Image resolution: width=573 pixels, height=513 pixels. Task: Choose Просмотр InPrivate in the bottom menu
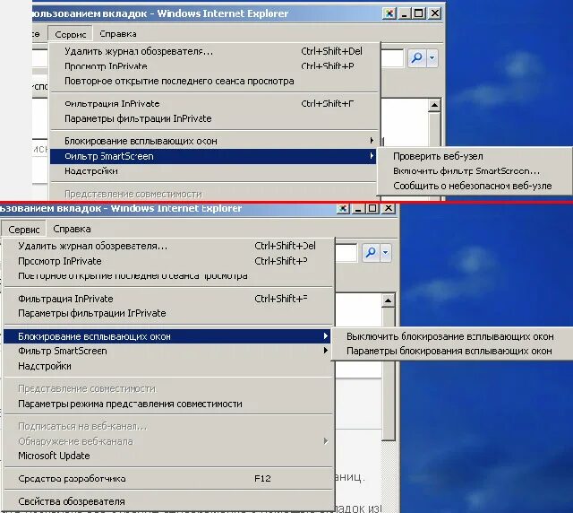(167, 261)
